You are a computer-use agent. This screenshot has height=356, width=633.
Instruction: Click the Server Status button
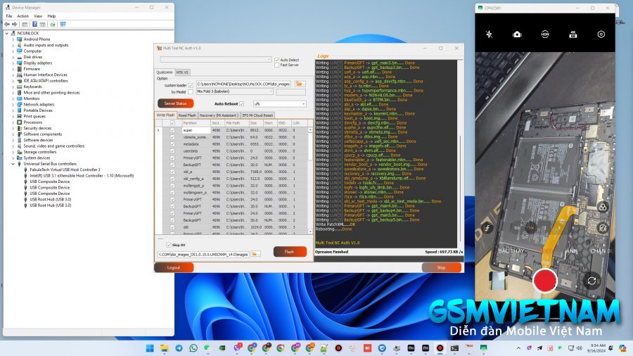coord(175,103)
